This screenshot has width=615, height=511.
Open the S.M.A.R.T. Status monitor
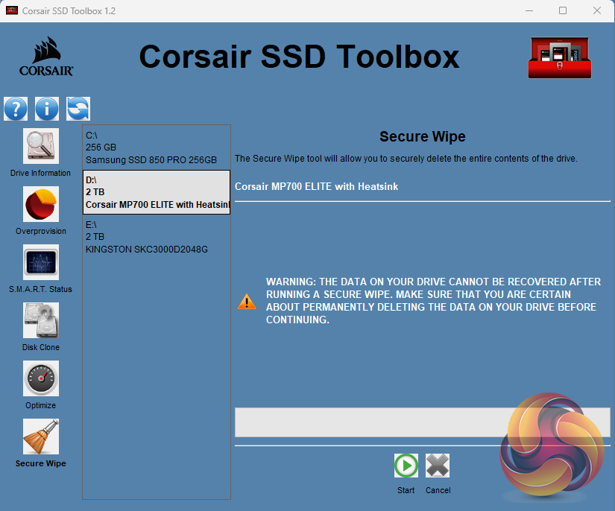coord(41,262)
